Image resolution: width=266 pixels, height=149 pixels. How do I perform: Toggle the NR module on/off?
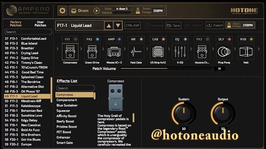tap(141, 39)
